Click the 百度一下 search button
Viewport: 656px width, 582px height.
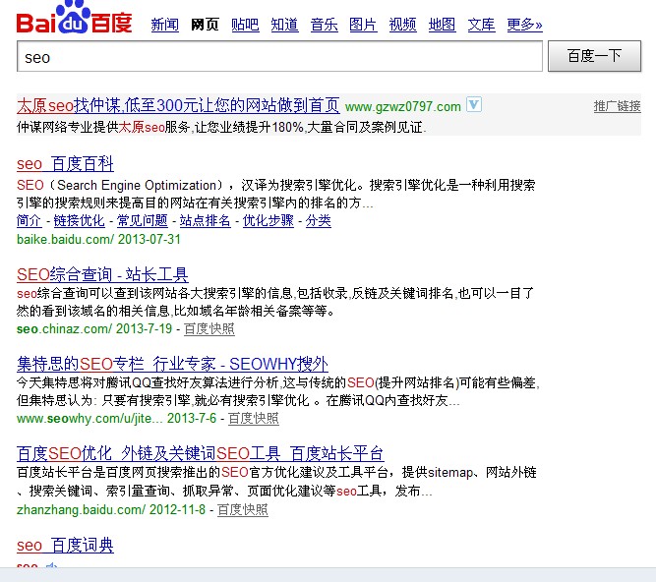click(594, 56)
